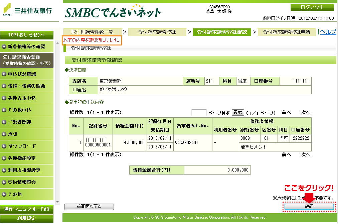This screenshot has width=338, height=224.
Task: Open ご融資関連 menu
Action: 26,122
